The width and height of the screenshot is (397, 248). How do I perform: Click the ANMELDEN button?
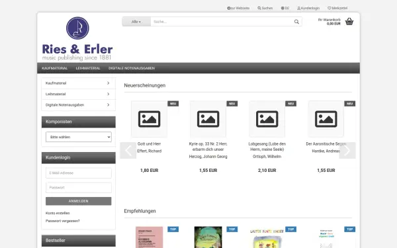click(79, 201)
